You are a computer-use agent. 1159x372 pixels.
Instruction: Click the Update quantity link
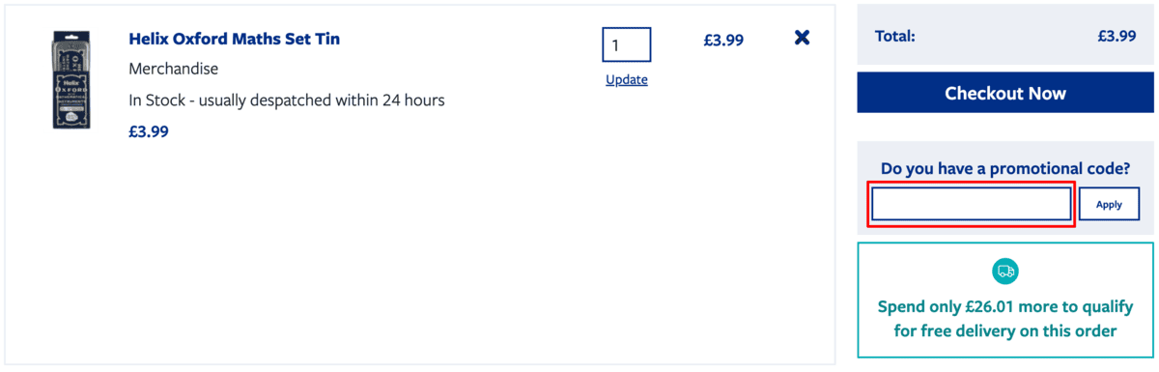627,79
